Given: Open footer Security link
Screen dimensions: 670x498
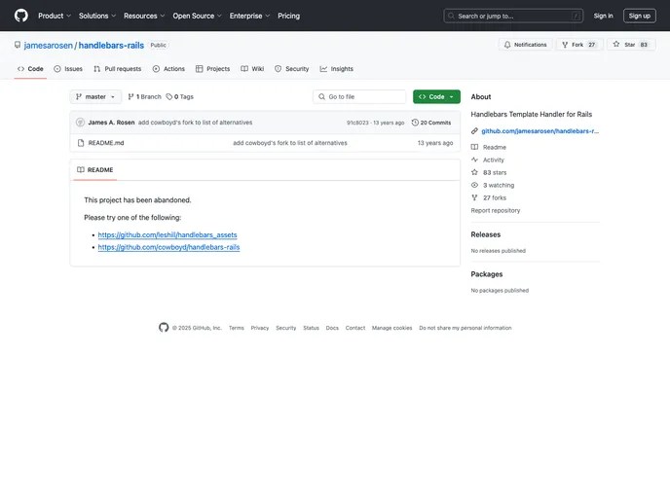Looking at the screenshot, I should pyautogui.click(x=286, y=328).
